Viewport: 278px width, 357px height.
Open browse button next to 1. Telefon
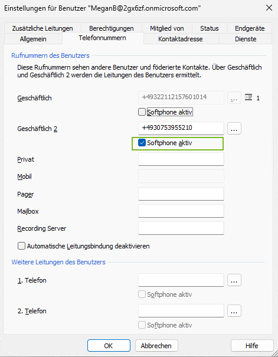click(234, 280)
